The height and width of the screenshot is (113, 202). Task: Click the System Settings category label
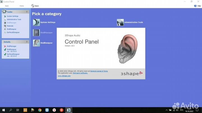point(48,22)
